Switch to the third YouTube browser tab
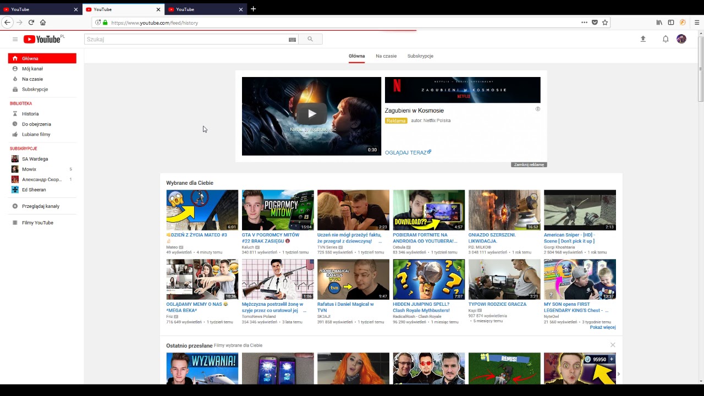This screenshot has width=704, height=396. (206, 9)
